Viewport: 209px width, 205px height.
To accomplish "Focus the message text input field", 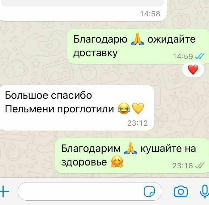I will 90,191.
